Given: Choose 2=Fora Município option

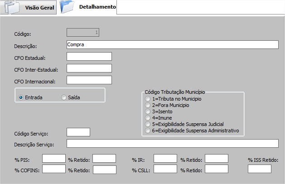Looking at the screenshot, I should (147, 105).
